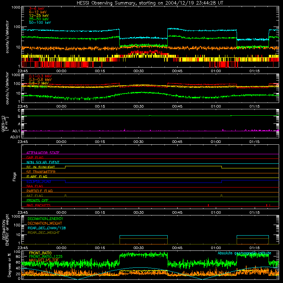Screen dimensions: 283x283
Task: Select the Degrees or % axis title
Action: pyautogui.click(x=9, y=265)
